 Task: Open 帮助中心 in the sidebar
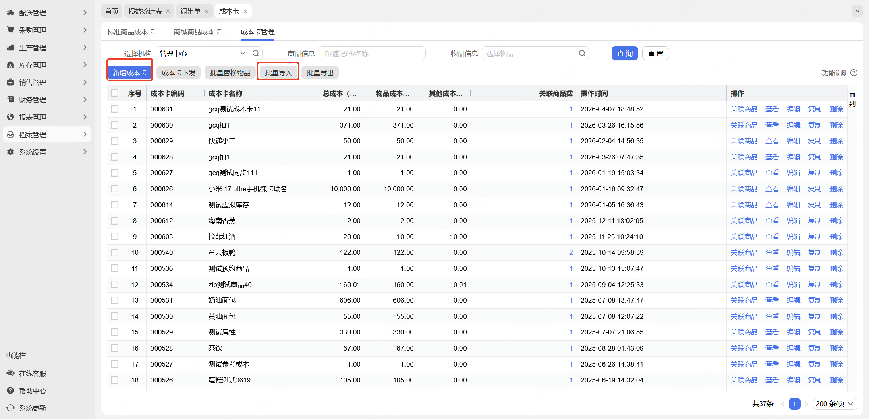32,391
